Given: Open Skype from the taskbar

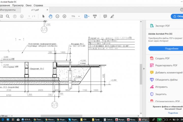Looking at the screenshot, I should 73,119.
